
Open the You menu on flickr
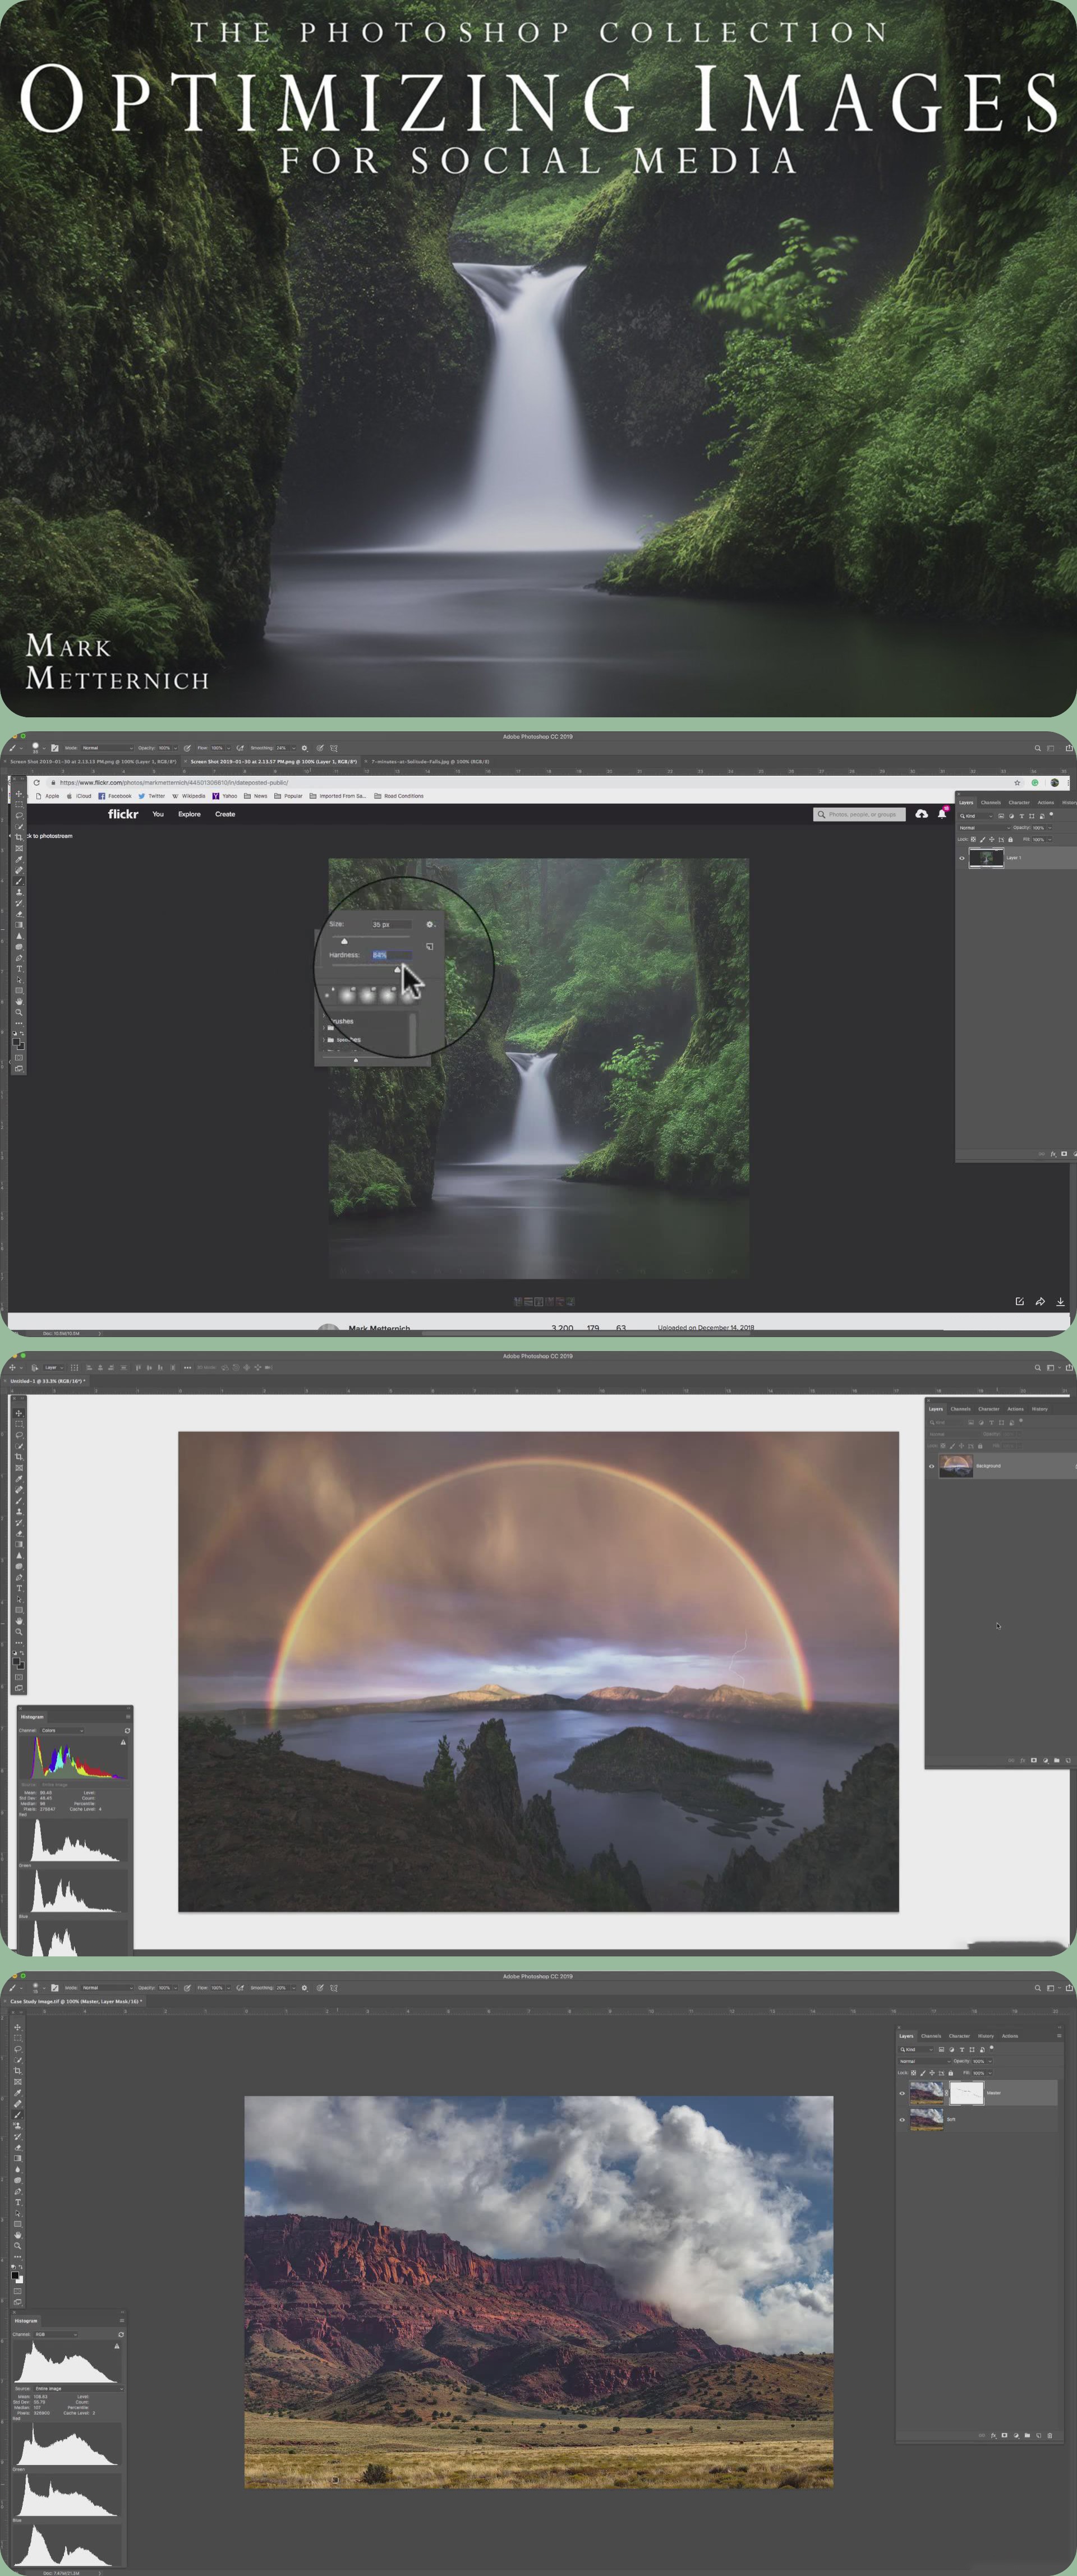(x=157, y=814)
